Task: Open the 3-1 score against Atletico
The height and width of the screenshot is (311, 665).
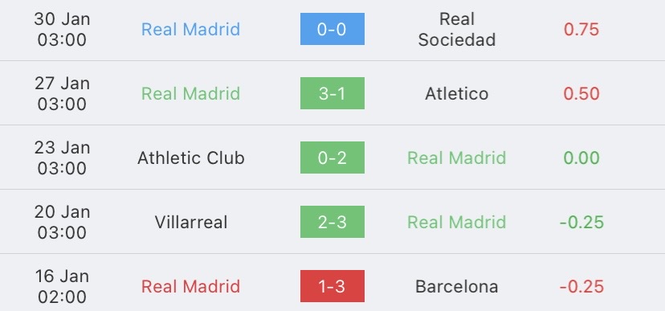Action: pos(332,93)
